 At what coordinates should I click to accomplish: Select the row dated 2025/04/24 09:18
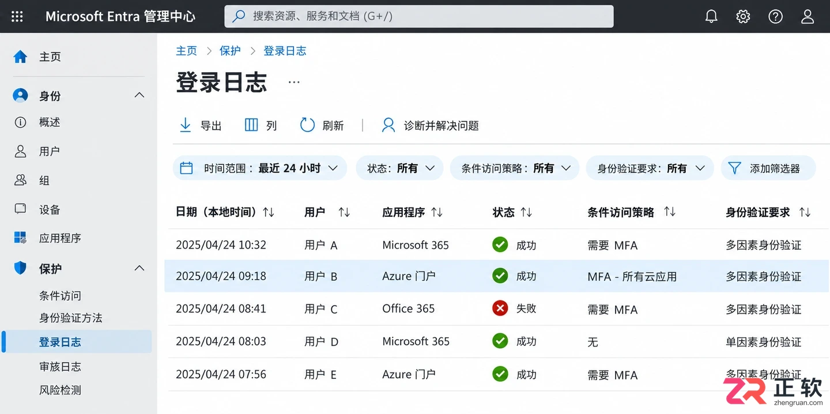point(497,276)
